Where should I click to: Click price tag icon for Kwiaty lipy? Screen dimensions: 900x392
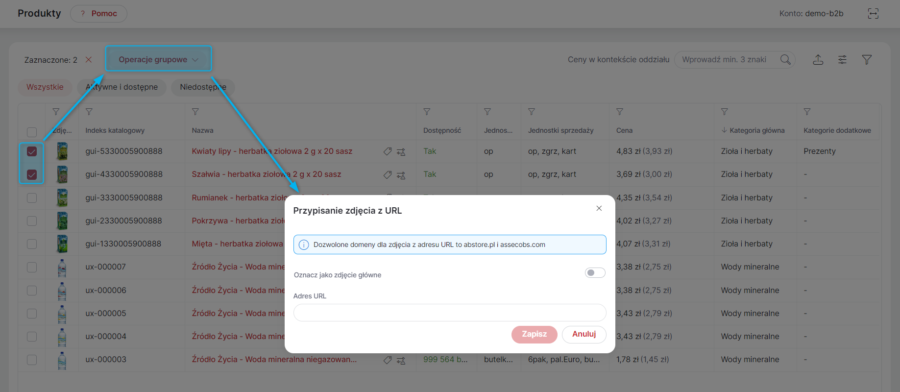tap(388, 151)
